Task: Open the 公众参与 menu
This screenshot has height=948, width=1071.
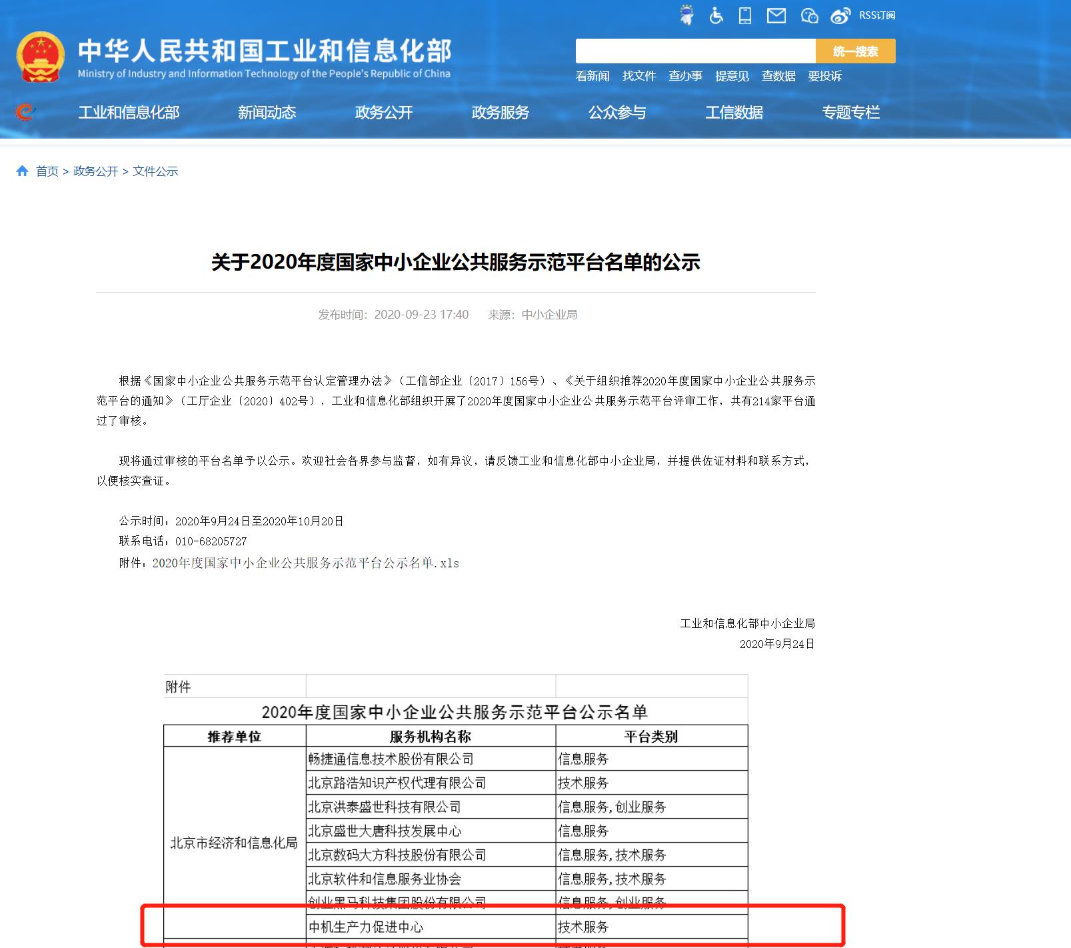Action: (617, 113)
